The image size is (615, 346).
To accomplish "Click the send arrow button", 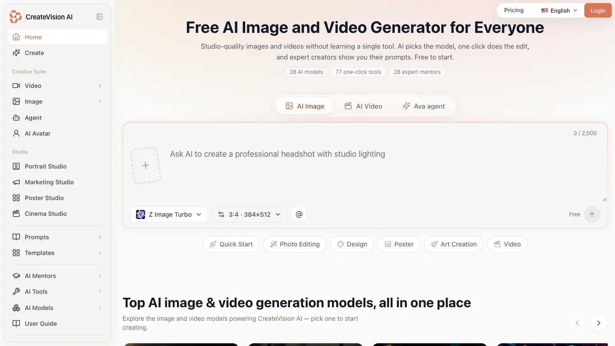I will 592,214.
